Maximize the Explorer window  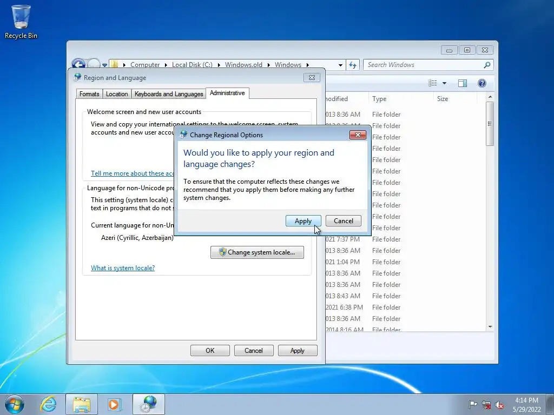coord(467,50)
